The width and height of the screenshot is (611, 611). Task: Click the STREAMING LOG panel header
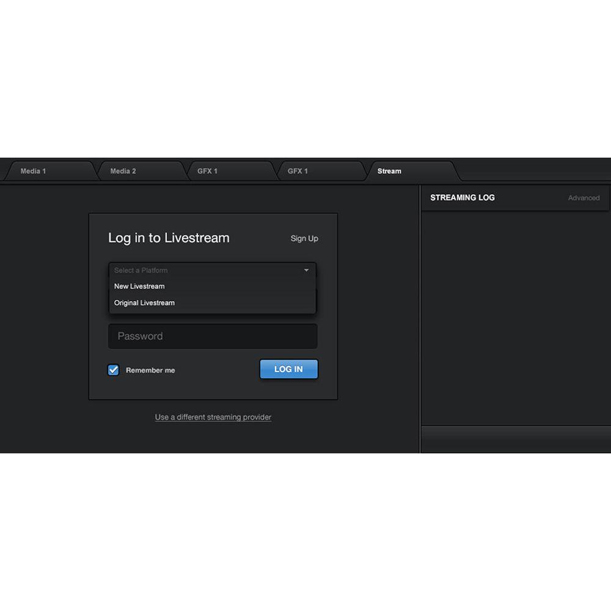pyautogui.click(x=463, y=197)
